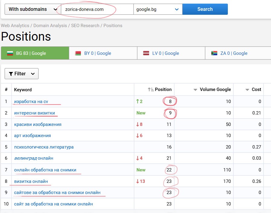This screenshot has width=271, height=213.
Task: Click the Cost column sort arrow
Action: pos(247,89)
